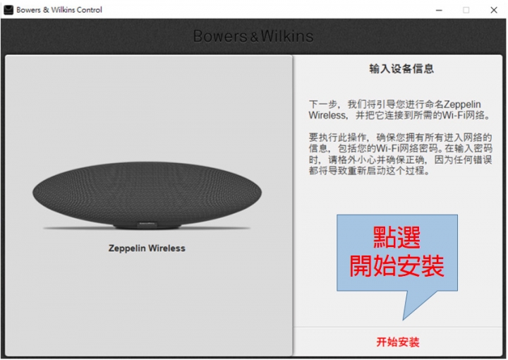508x360 pixels.
Task: Click the window title 'Bowers & Wilkins Control'
Action: tap(59, 10)
